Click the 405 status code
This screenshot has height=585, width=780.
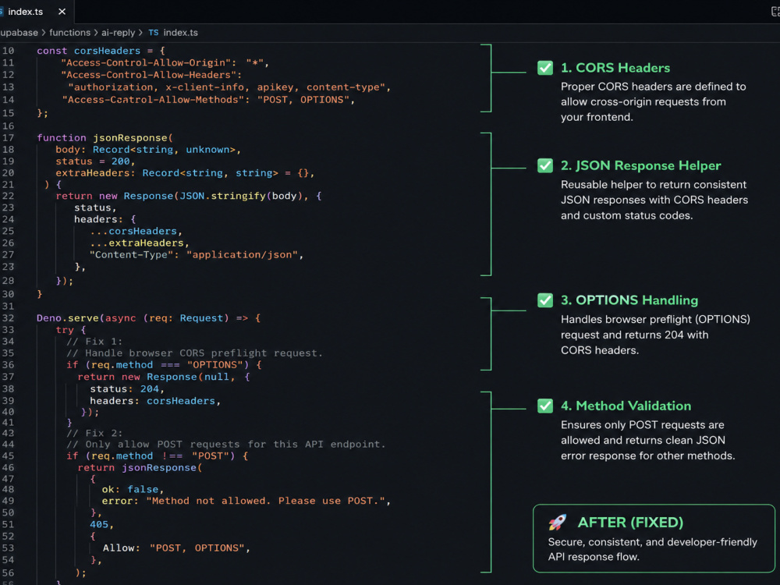click(x=98, y=525)
